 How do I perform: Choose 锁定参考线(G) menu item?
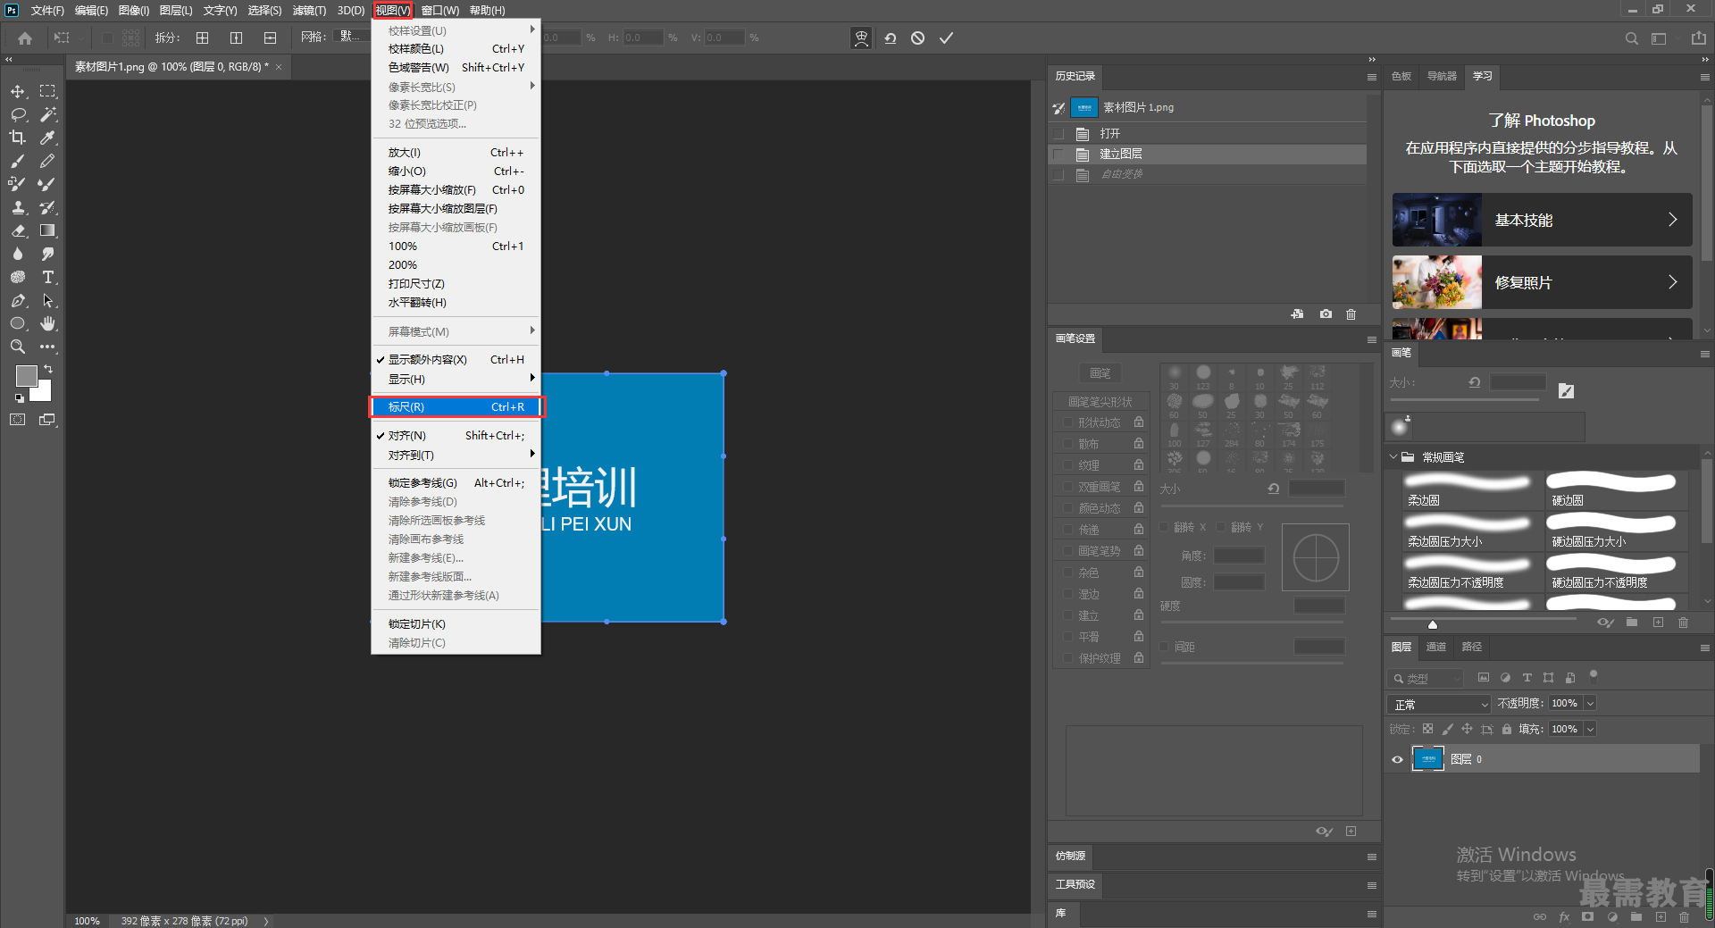[x=456, y=482]
